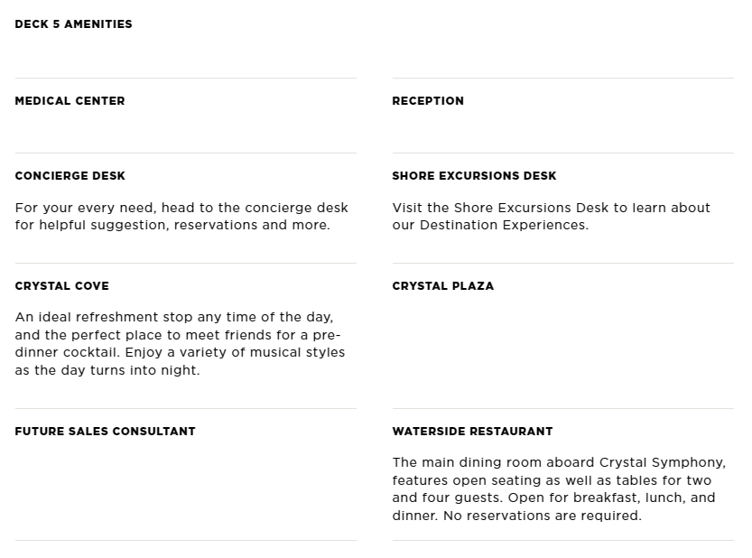Click 'as the day turns into night' line
The height and width of the screenshot is (558, 752).
pyautogui.click(x=107, y=370)
